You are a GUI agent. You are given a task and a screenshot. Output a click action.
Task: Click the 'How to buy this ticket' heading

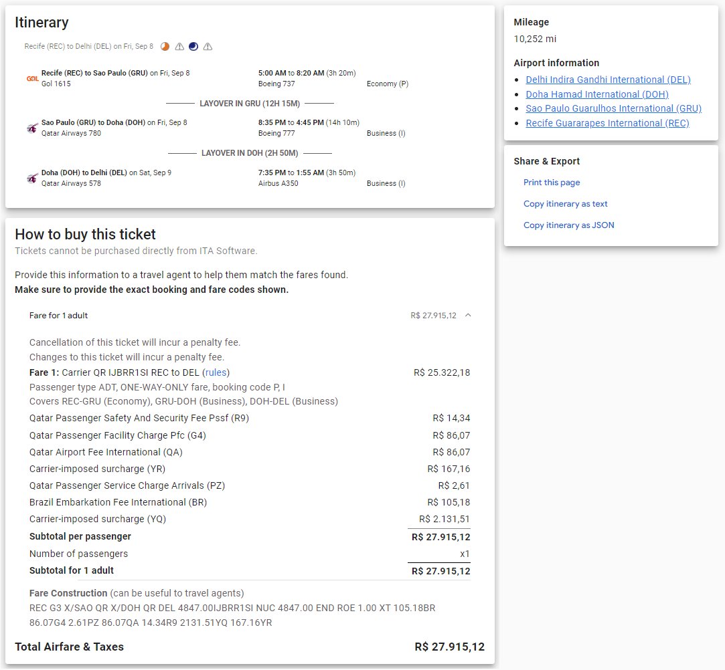[85, 234]
